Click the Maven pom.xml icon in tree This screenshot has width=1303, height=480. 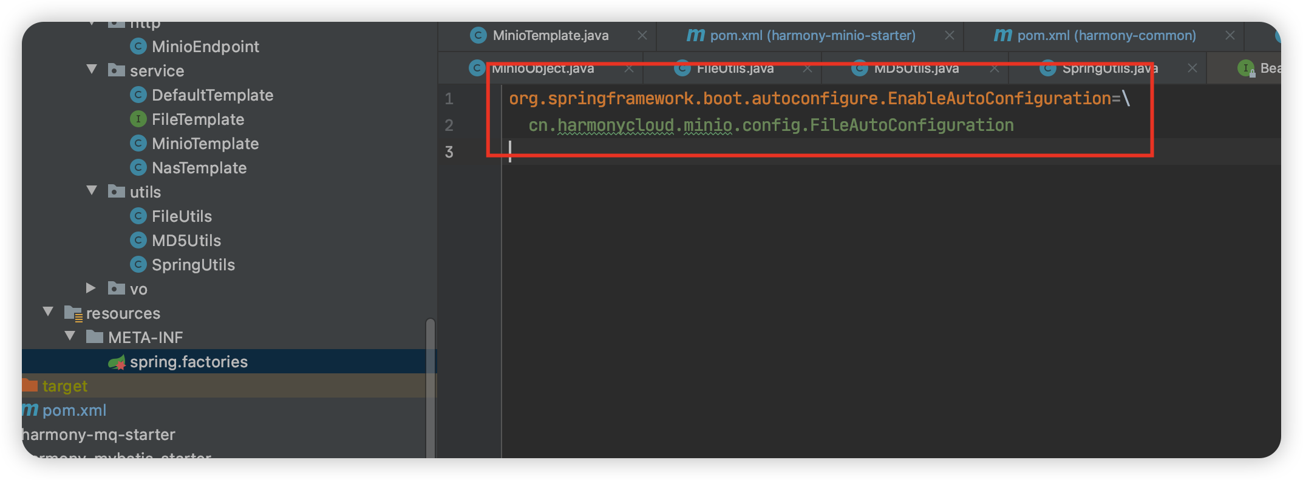(30, 410)
